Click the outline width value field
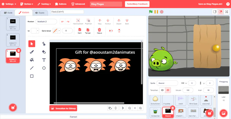 point(67,31)
